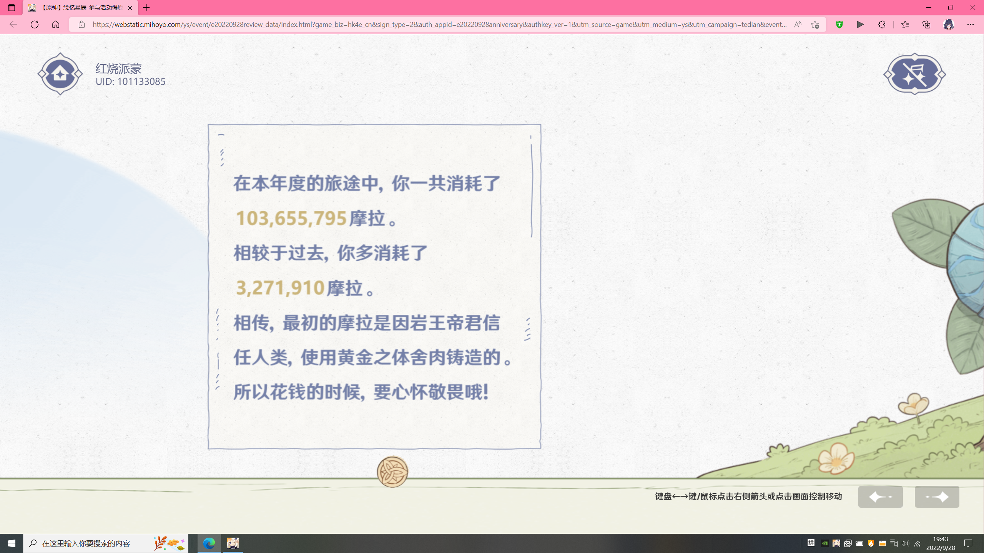Click the right arrow navigation button
The height and width of the screenshot is (553, 984).
coord(937,497)
